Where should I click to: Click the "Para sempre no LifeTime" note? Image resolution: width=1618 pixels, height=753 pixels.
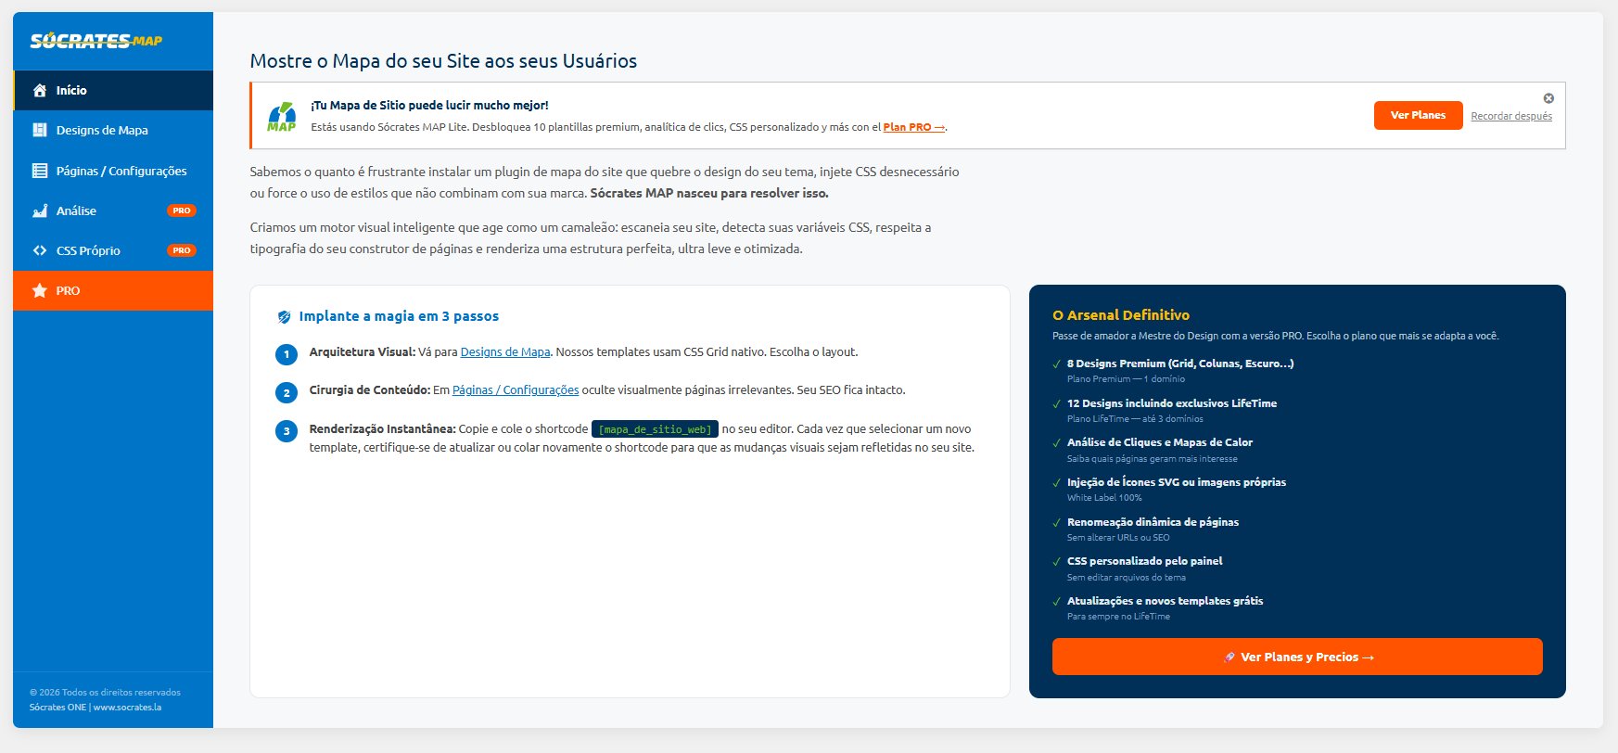point(1118,617)
